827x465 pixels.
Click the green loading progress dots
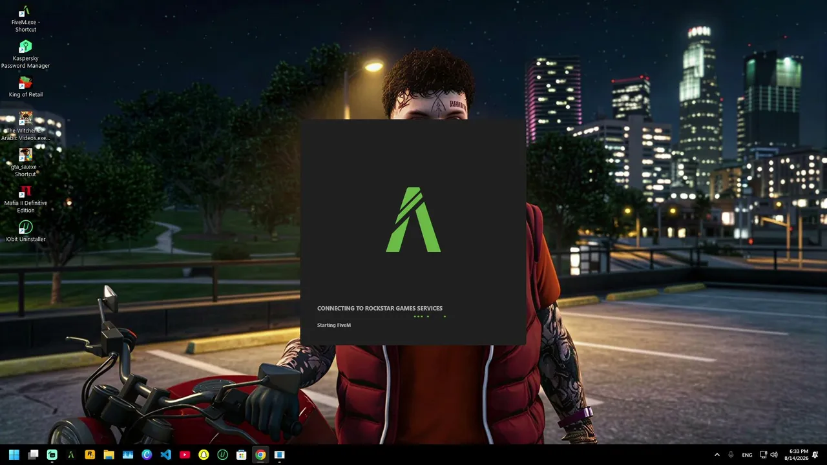pyautogui.click(x=430, y=316)
